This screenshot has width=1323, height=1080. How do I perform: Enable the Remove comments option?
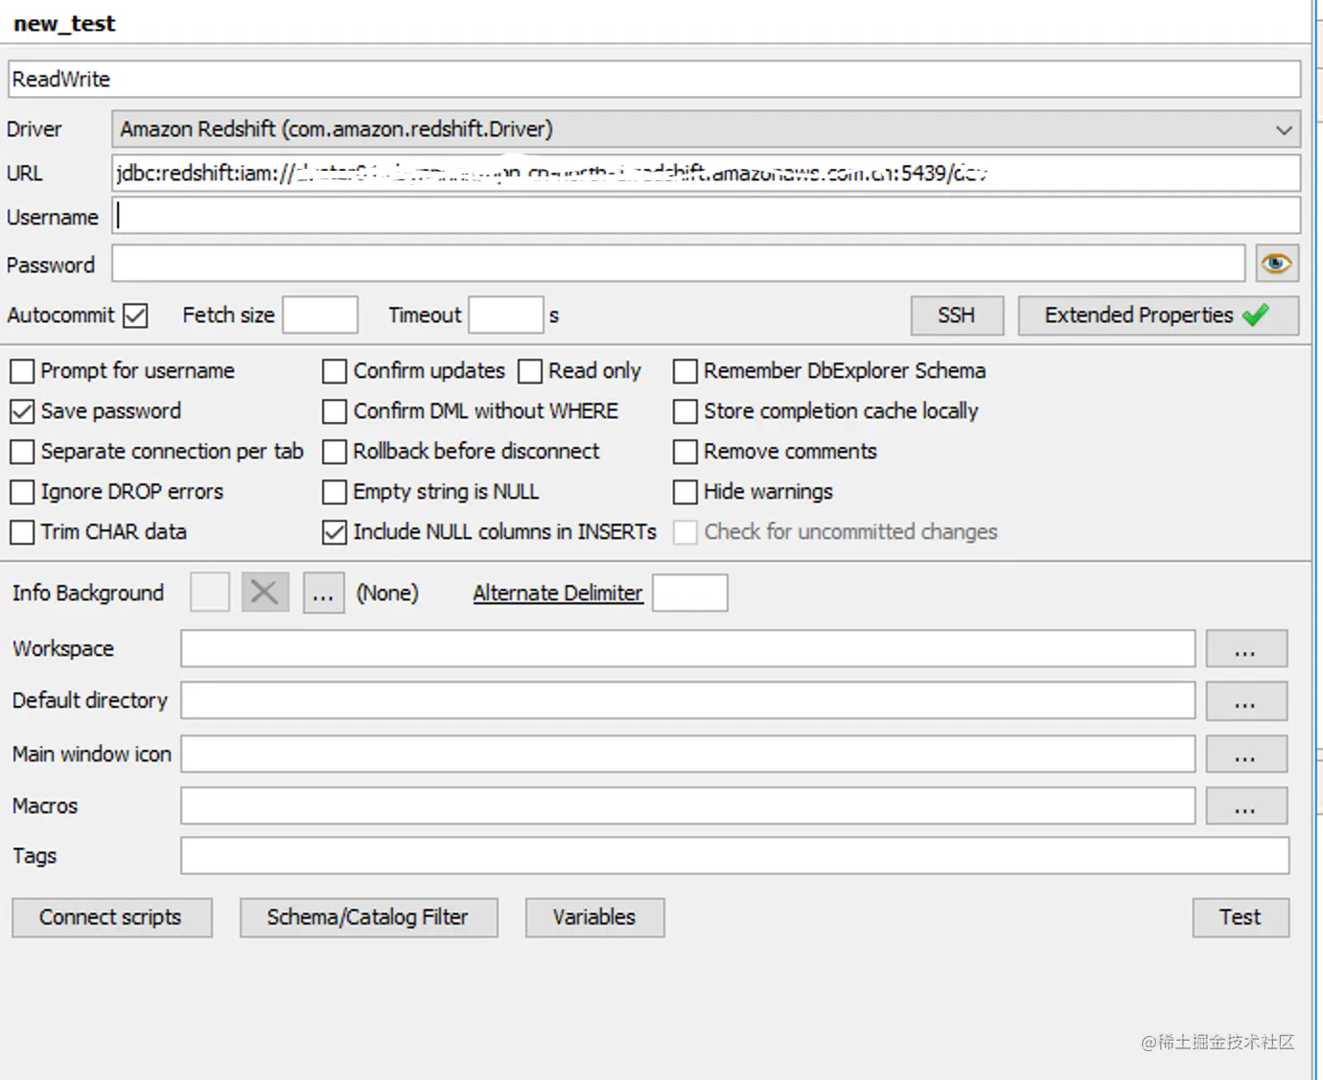(685, 452)
